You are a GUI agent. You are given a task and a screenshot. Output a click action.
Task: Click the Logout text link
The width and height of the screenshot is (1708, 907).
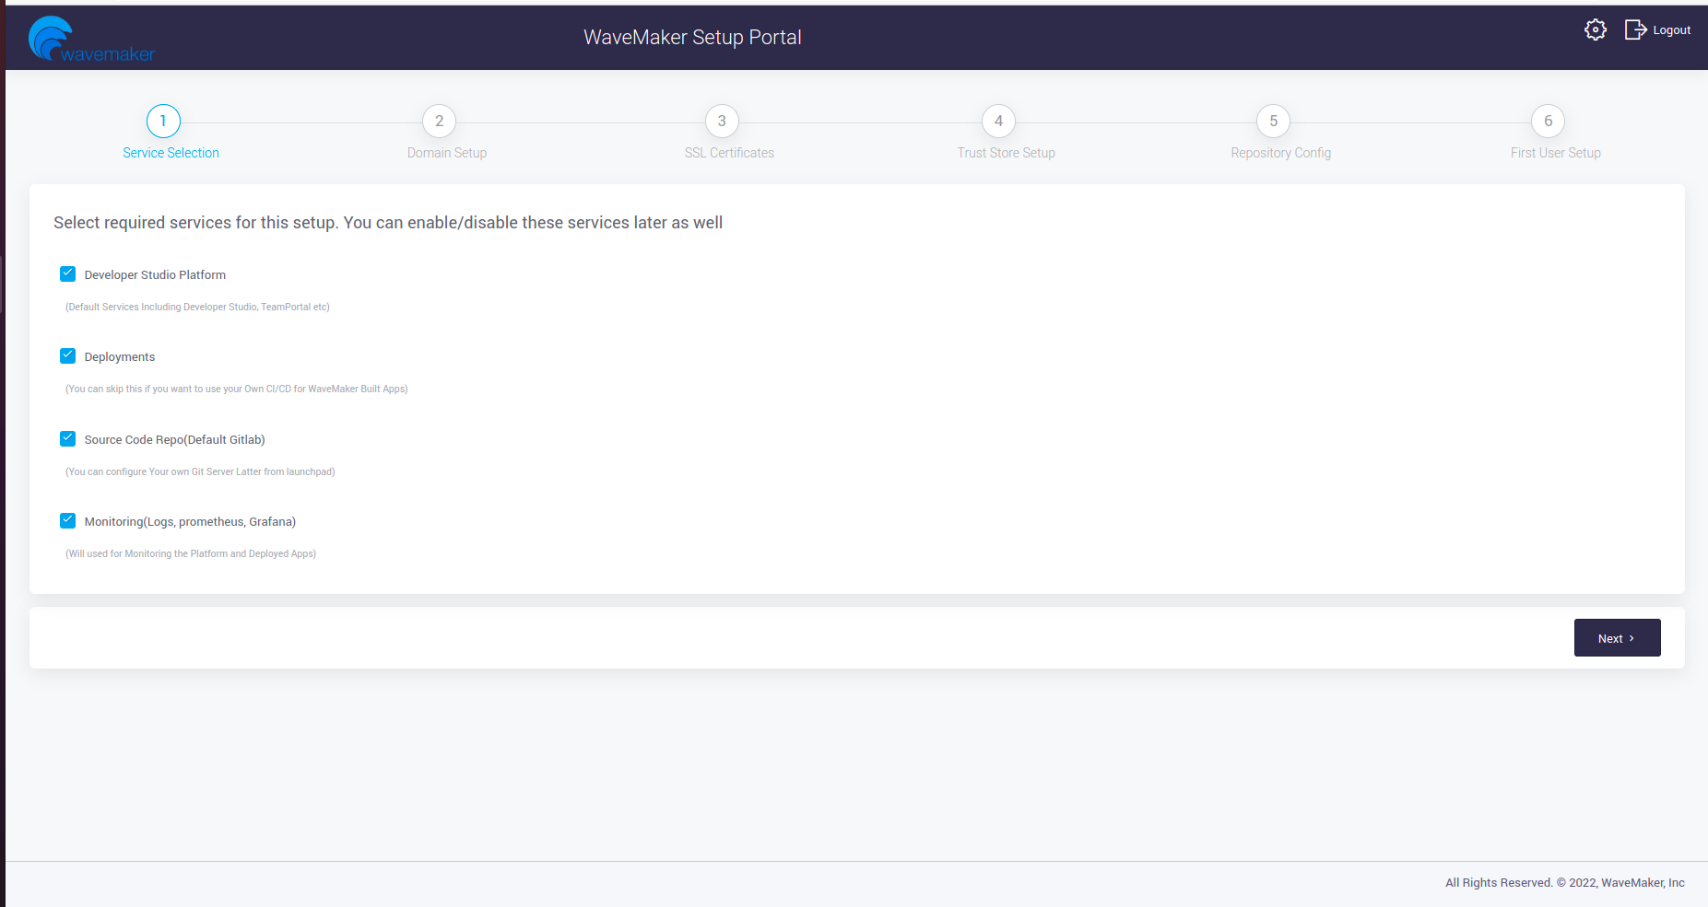(x=1671, y=30)
